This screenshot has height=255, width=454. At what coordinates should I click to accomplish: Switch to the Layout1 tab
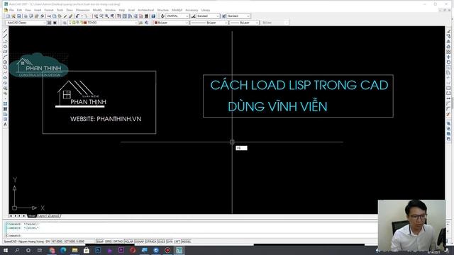[x=43, y=216]
